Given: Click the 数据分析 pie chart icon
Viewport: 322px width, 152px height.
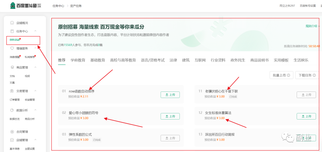Looking at the screenshot, I should coord(12,110).
